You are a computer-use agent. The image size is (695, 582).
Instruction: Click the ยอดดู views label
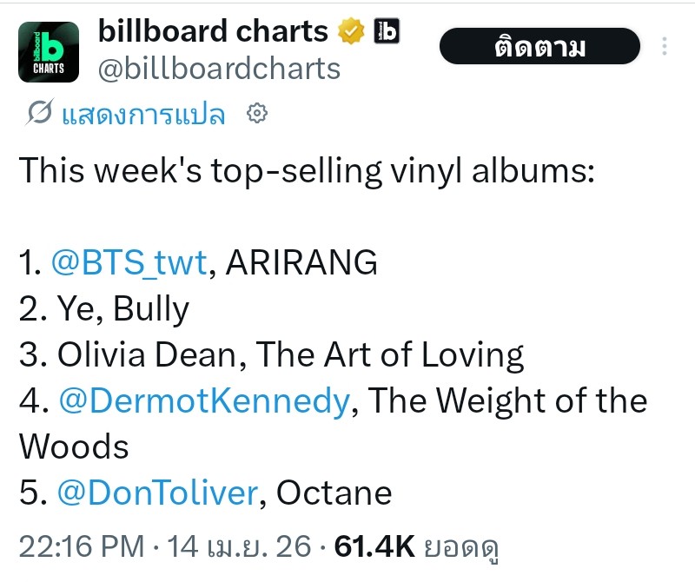click(x=465, y=546)
